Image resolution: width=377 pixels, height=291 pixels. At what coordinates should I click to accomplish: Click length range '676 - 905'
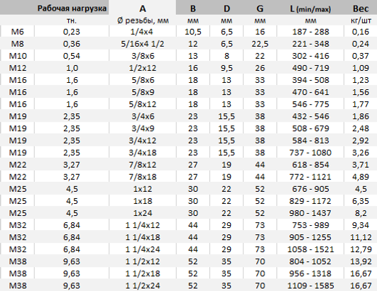(310, 189)
